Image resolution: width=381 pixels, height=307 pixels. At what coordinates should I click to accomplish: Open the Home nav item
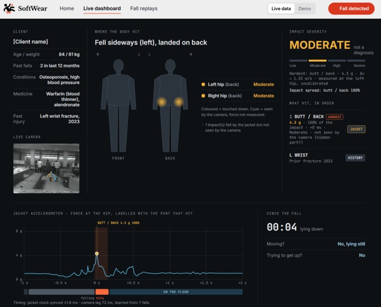tap(66, 9)
